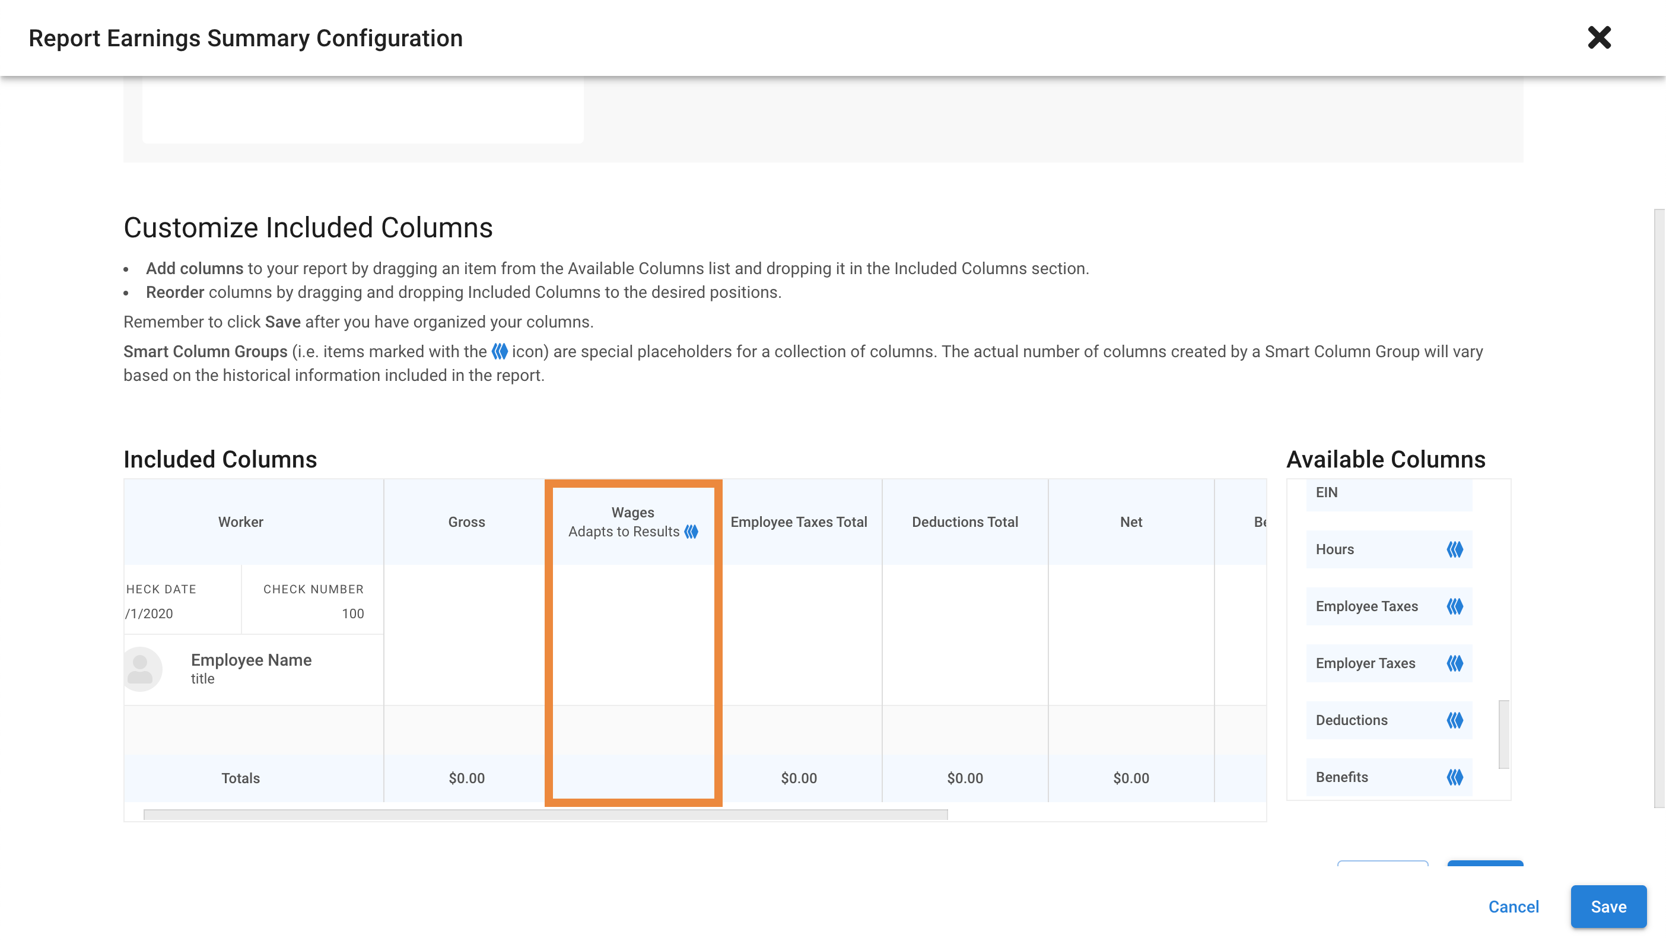The width and height of the screenshot is (1666, 941).
Task: Click the Available Columns vertical scrollbar
Action: 1503,734
